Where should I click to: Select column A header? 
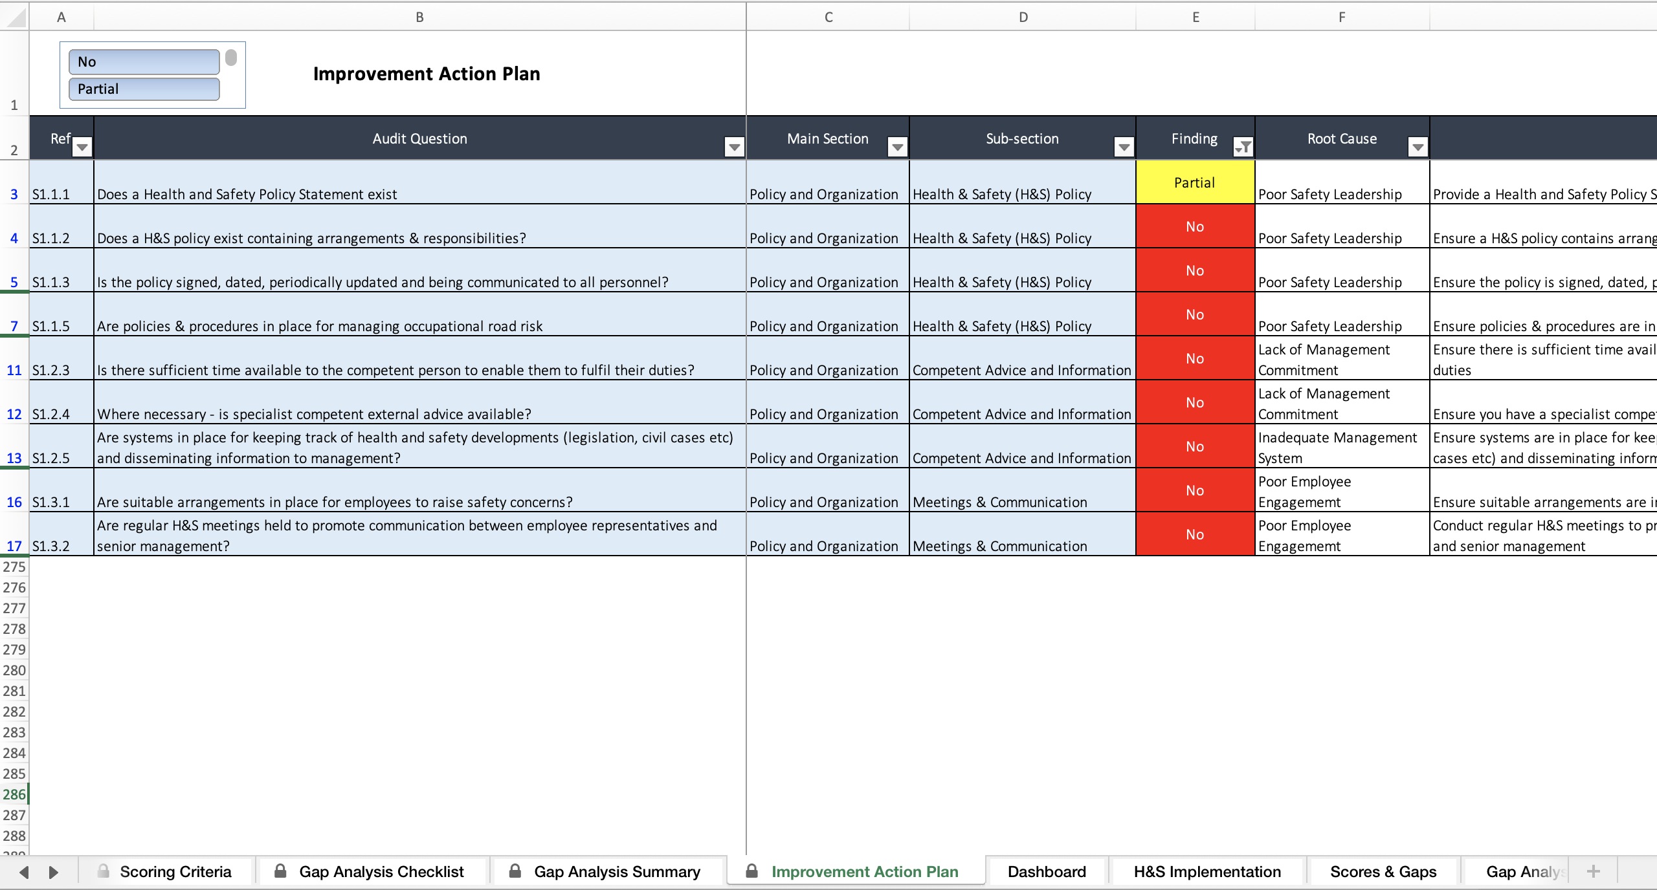61,17
